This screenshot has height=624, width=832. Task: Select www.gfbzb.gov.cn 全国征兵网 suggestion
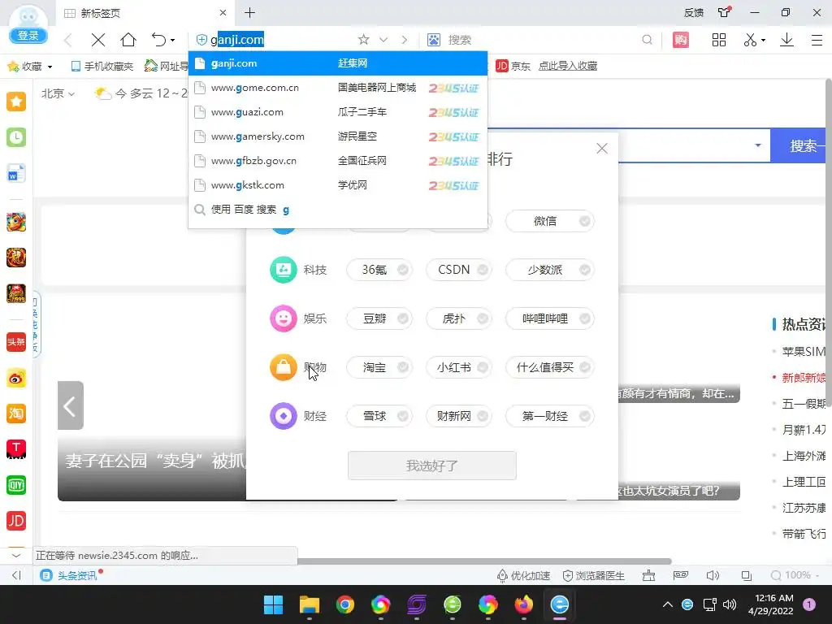point(338,162)
